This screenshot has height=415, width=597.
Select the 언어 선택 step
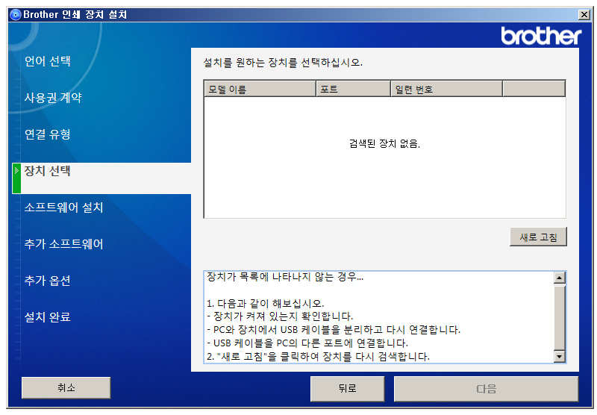47,61
